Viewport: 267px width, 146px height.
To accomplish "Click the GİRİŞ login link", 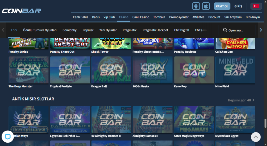I will [x=238, y=6].
